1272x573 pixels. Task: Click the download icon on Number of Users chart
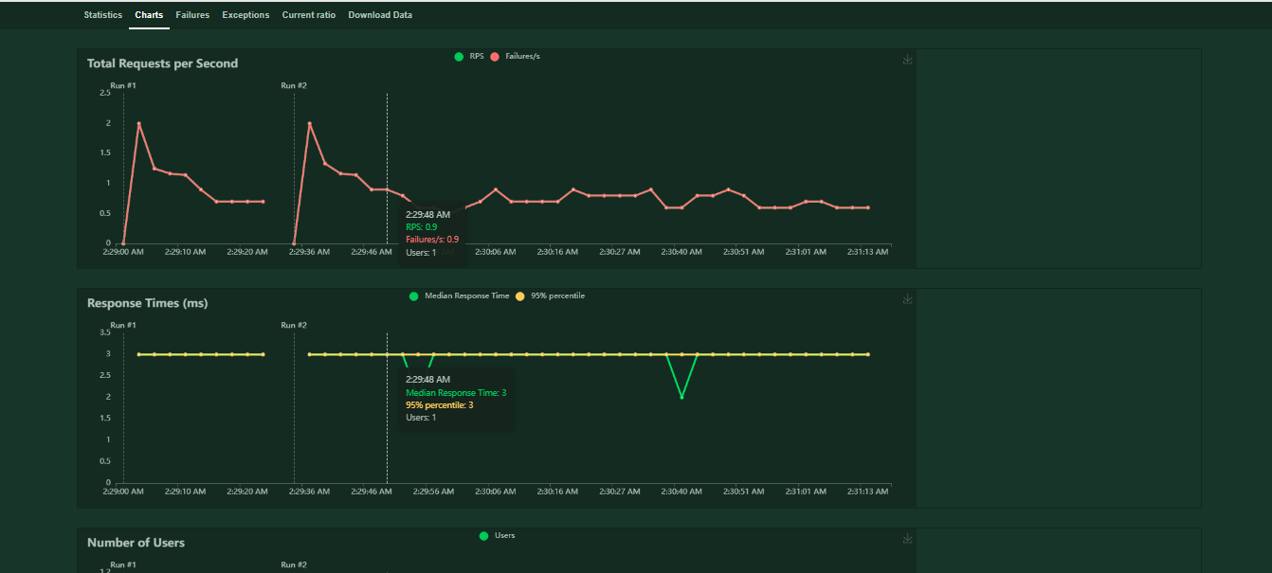(x=907, y=537)
